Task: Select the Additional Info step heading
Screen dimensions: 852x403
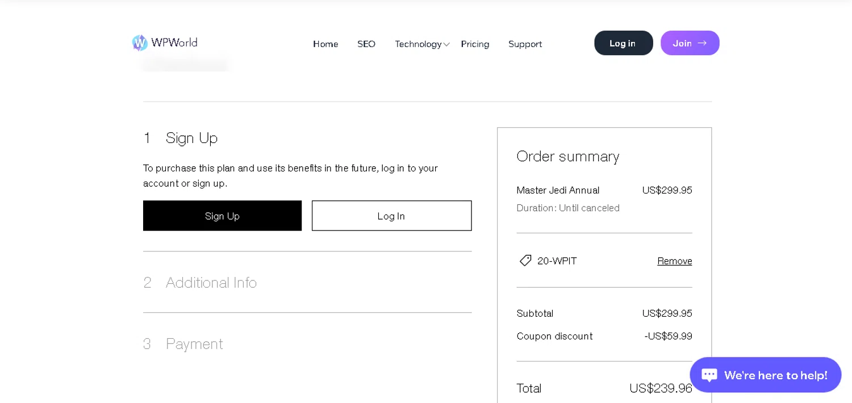Action: click(211, 282)
